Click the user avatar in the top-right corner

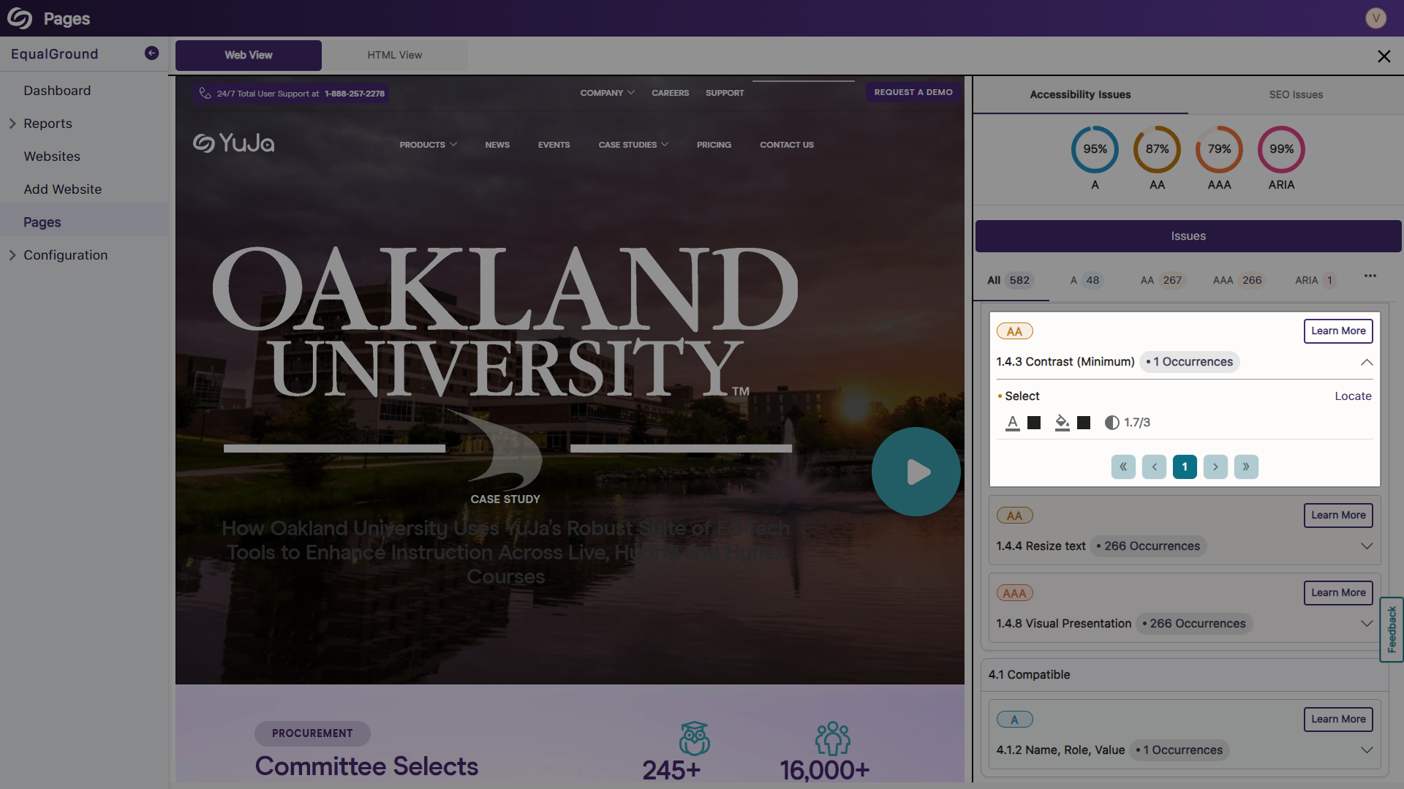pyautogui.click(x=1375, y=18)
